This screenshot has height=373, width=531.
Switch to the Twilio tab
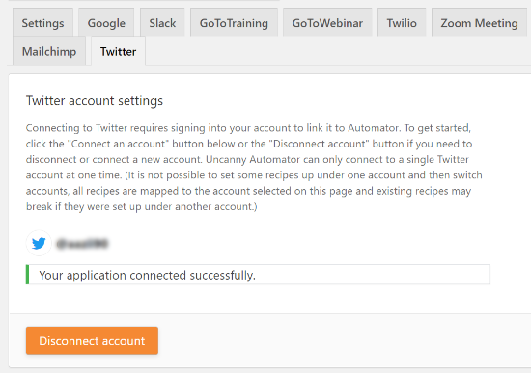click(402, 22)
